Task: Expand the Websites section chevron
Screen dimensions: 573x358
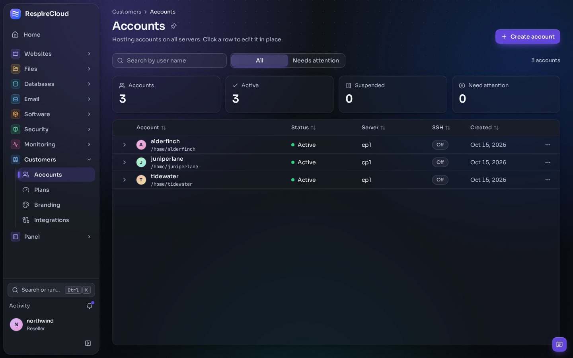Action: [x=89, y=54]
